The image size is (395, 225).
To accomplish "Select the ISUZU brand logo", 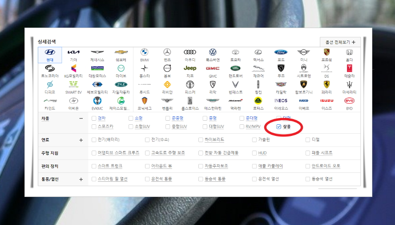I will (327, 100).
